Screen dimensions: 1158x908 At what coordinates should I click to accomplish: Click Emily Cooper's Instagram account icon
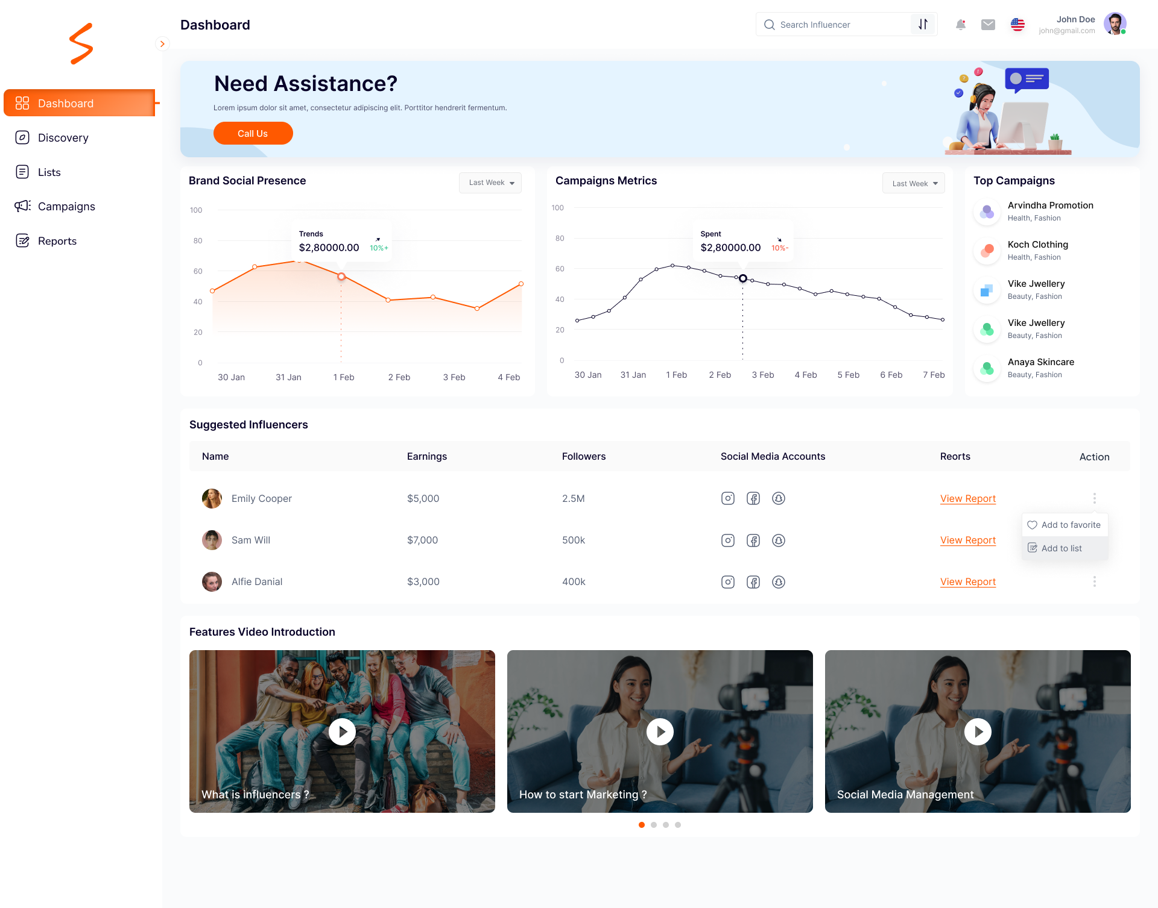point(727,498)
